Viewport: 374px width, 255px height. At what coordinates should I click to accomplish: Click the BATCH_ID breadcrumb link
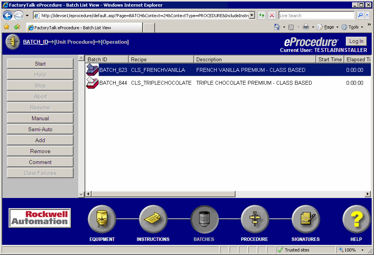(36, 42)
